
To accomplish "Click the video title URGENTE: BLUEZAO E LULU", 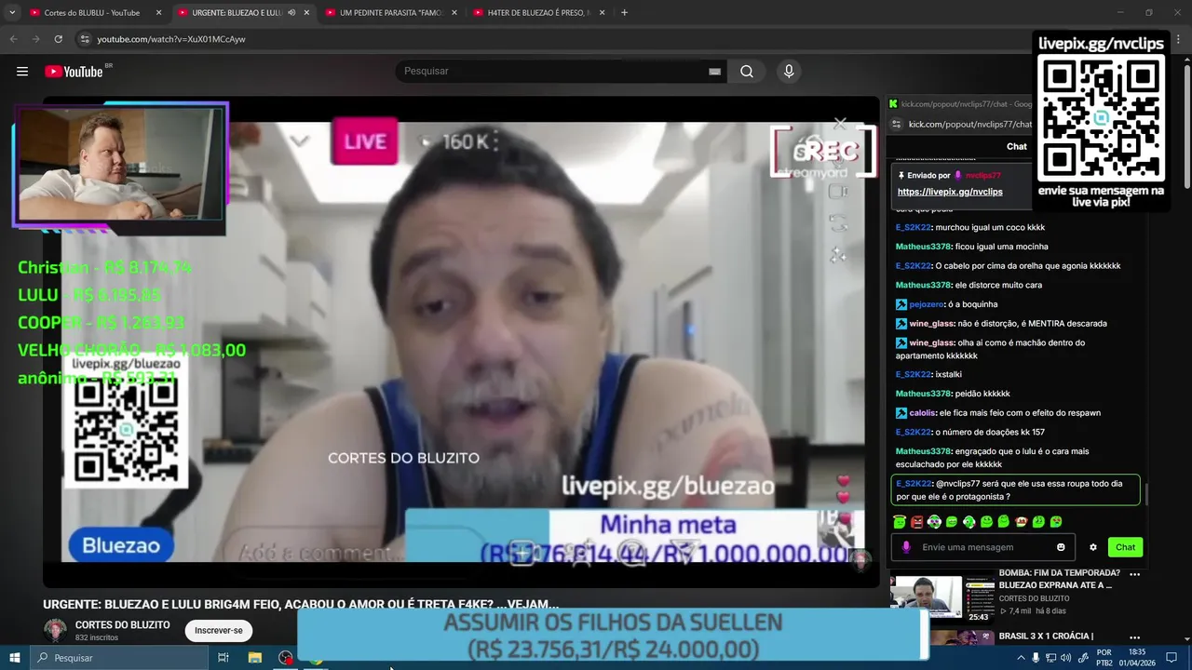I will pos(301,604).
